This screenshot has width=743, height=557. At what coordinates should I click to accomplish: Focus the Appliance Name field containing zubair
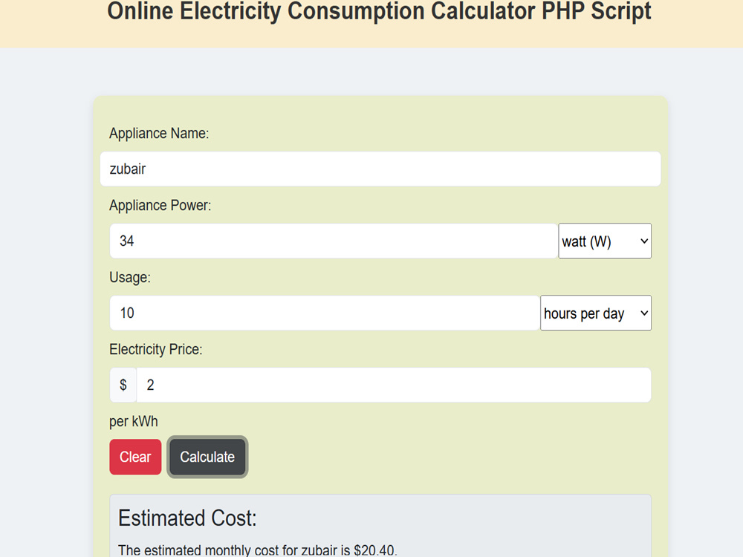coord(380,169)
